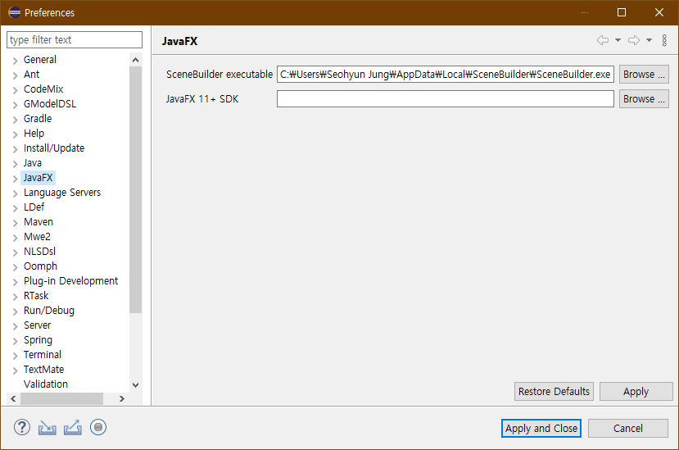679x450 pixels.
Task: Click Browse for JavaFX 11+ SDK
Action: click(x=644, y=99)
